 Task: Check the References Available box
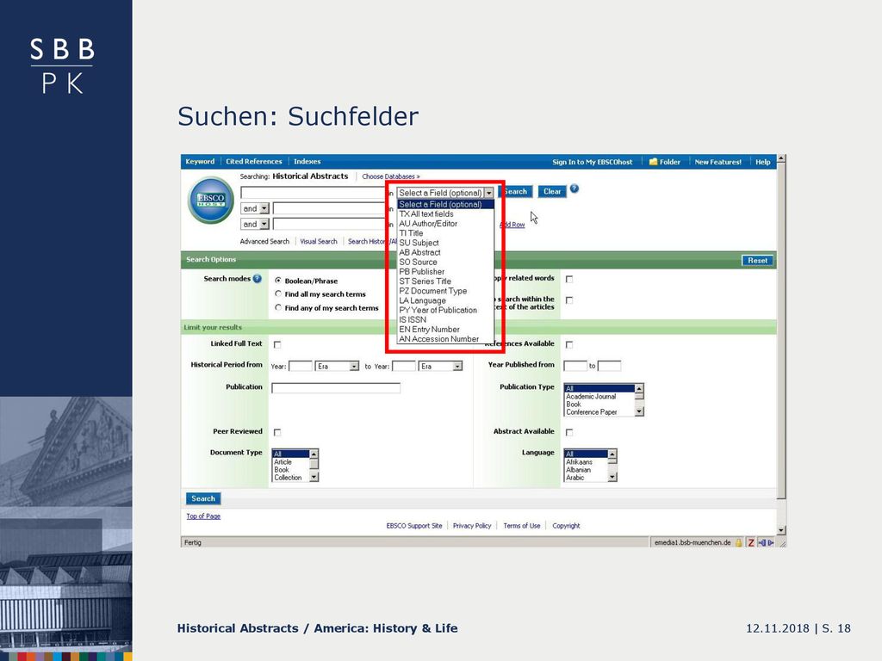pos(569,344)
